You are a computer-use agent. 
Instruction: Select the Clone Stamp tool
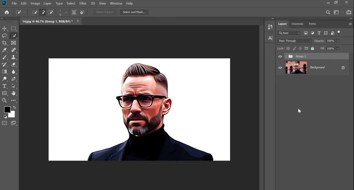coord(13,57)
